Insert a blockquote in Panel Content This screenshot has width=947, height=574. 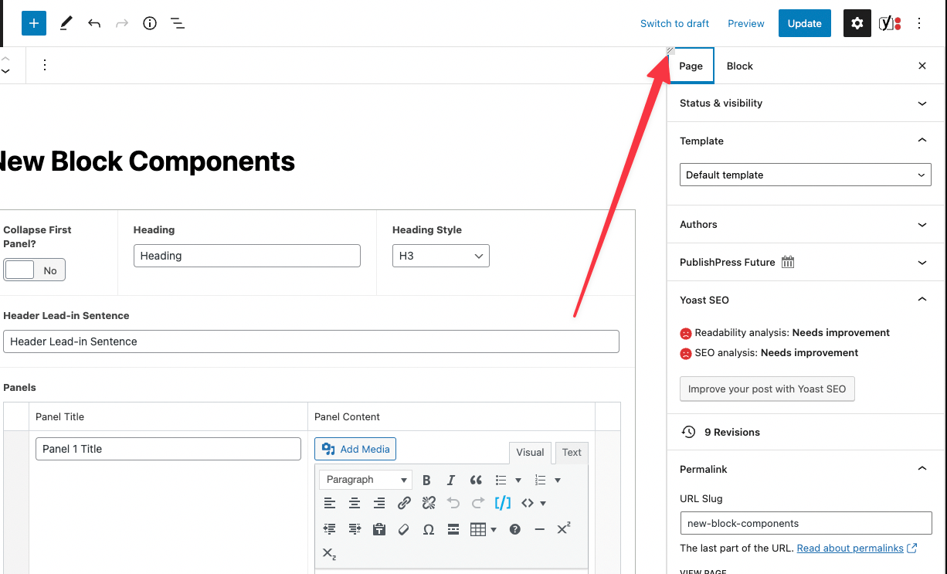[x=476, y=480]
